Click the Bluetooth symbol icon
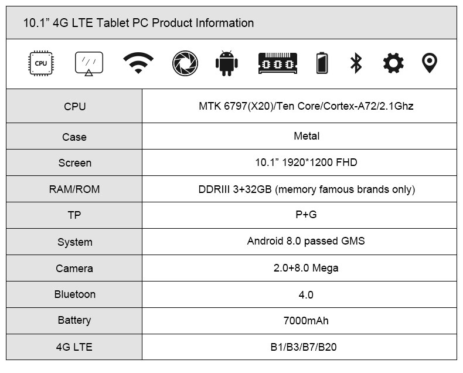 356,63
